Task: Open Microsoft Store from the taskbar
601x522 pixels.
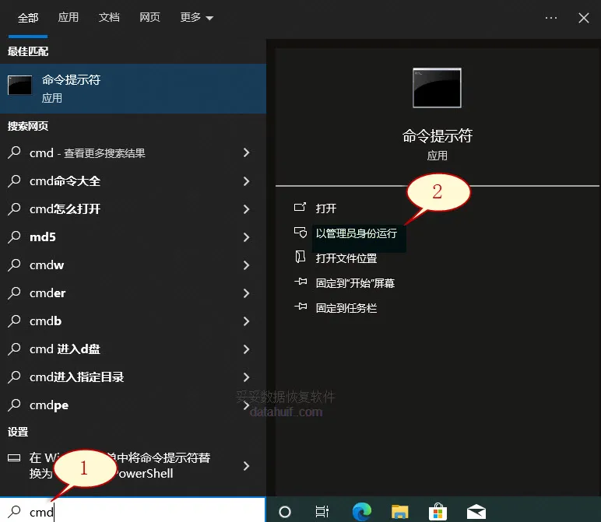Action: click(438, 511)
